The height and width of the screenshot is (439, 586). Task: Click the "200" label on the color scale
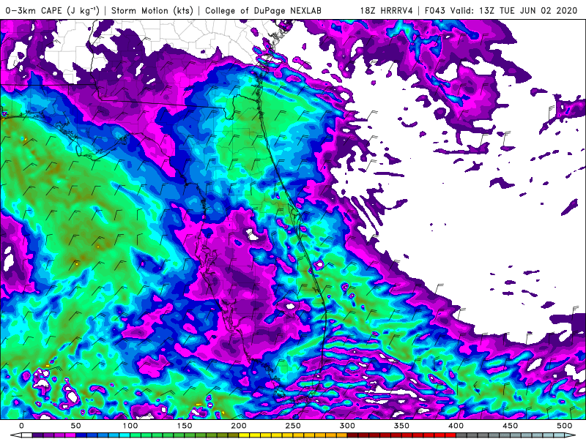pyautogui.click(x=239, y=426)
